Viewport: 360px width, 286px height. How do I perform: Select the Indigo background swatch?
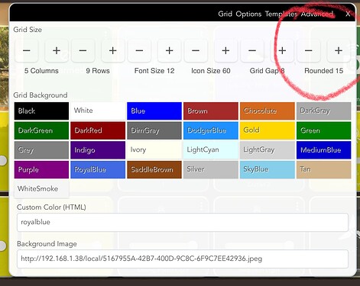pos(98,150)
